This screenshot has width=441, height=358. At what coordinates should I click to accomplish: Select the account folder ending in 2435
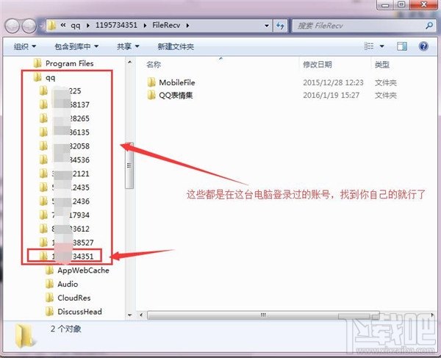pyautogui.click(x=65, y=187)
